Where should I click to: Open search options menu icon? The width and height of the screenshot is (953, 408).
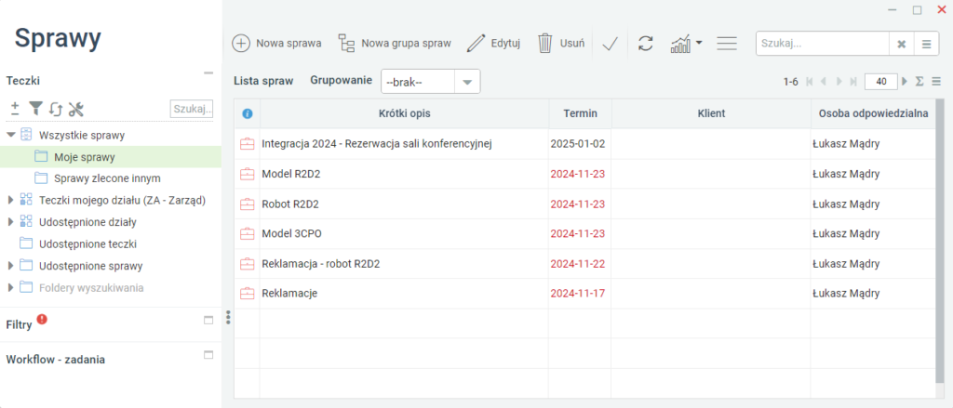tap(926, 44)
